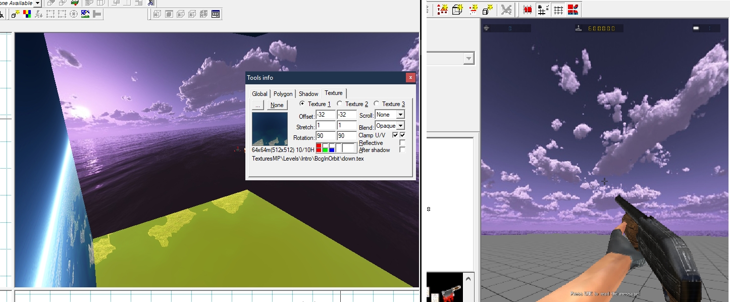Click the '64x64m(512x512) 10/10H' texture size text
730x302 pixels.
pyautogui.click(x=283, y=150)
